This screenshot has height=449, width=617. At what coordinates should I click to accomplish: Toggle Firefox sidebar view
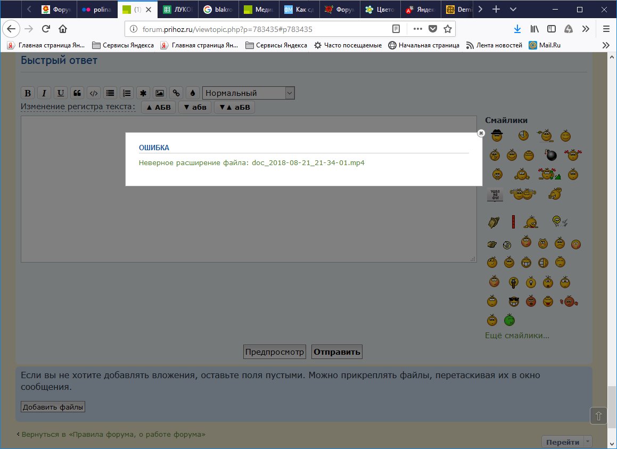[552, 29]
